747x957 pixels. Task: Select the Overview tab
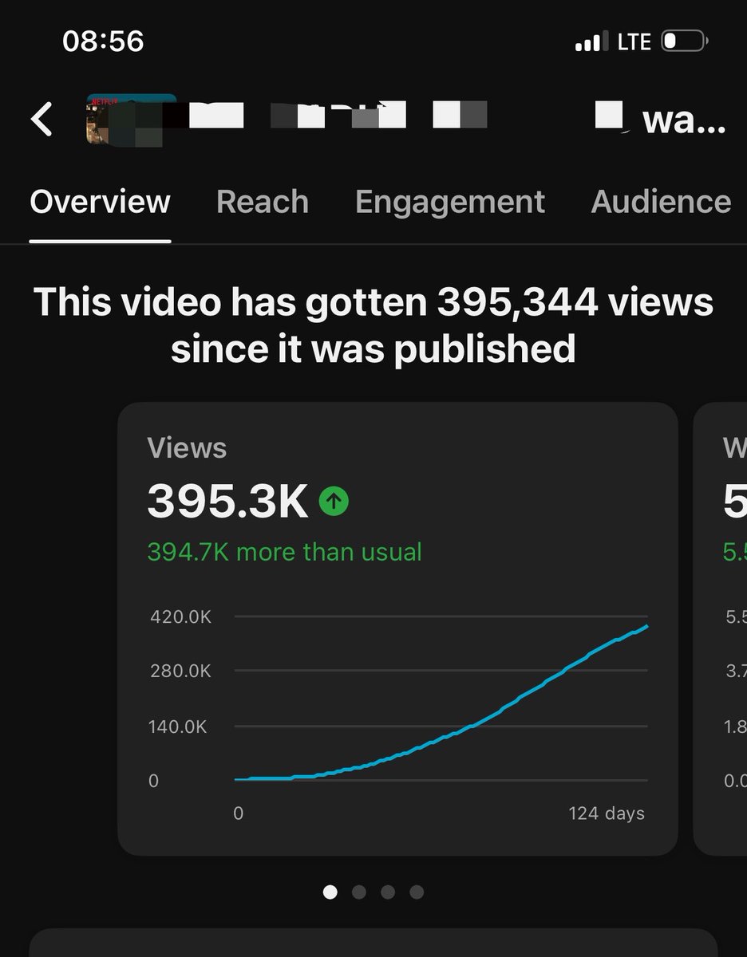click(x=100, y=202)
